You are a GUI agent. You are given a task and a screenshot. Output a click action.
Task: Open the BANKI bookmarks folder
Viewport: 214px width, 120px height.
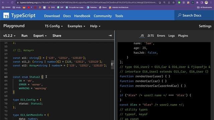tap(6, 7)
